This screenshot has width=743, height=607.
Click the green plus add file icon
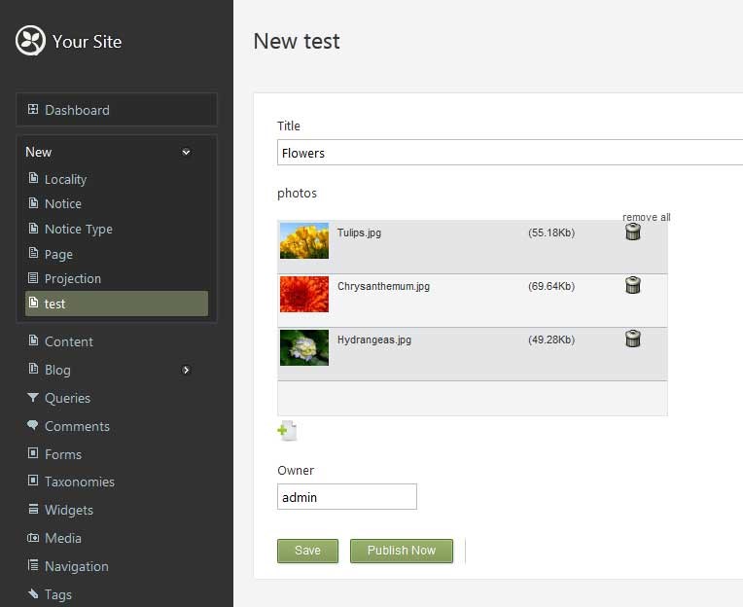click(x=287, y=431)
